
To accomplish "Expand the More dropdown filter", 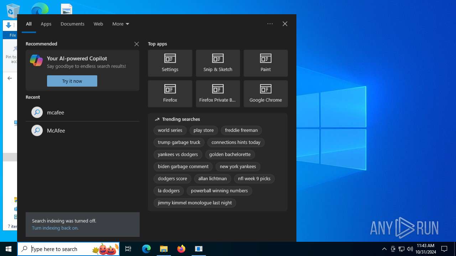I will tap(121, 24).
